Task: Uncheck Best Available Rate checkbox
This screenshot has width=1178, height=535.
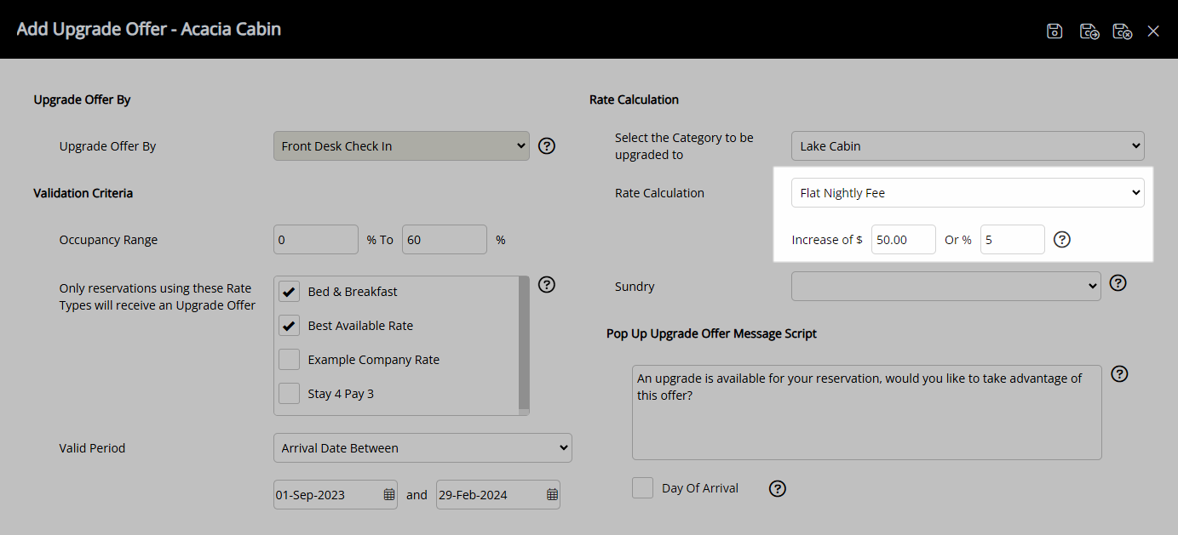Action: click(x=290, y=326)
